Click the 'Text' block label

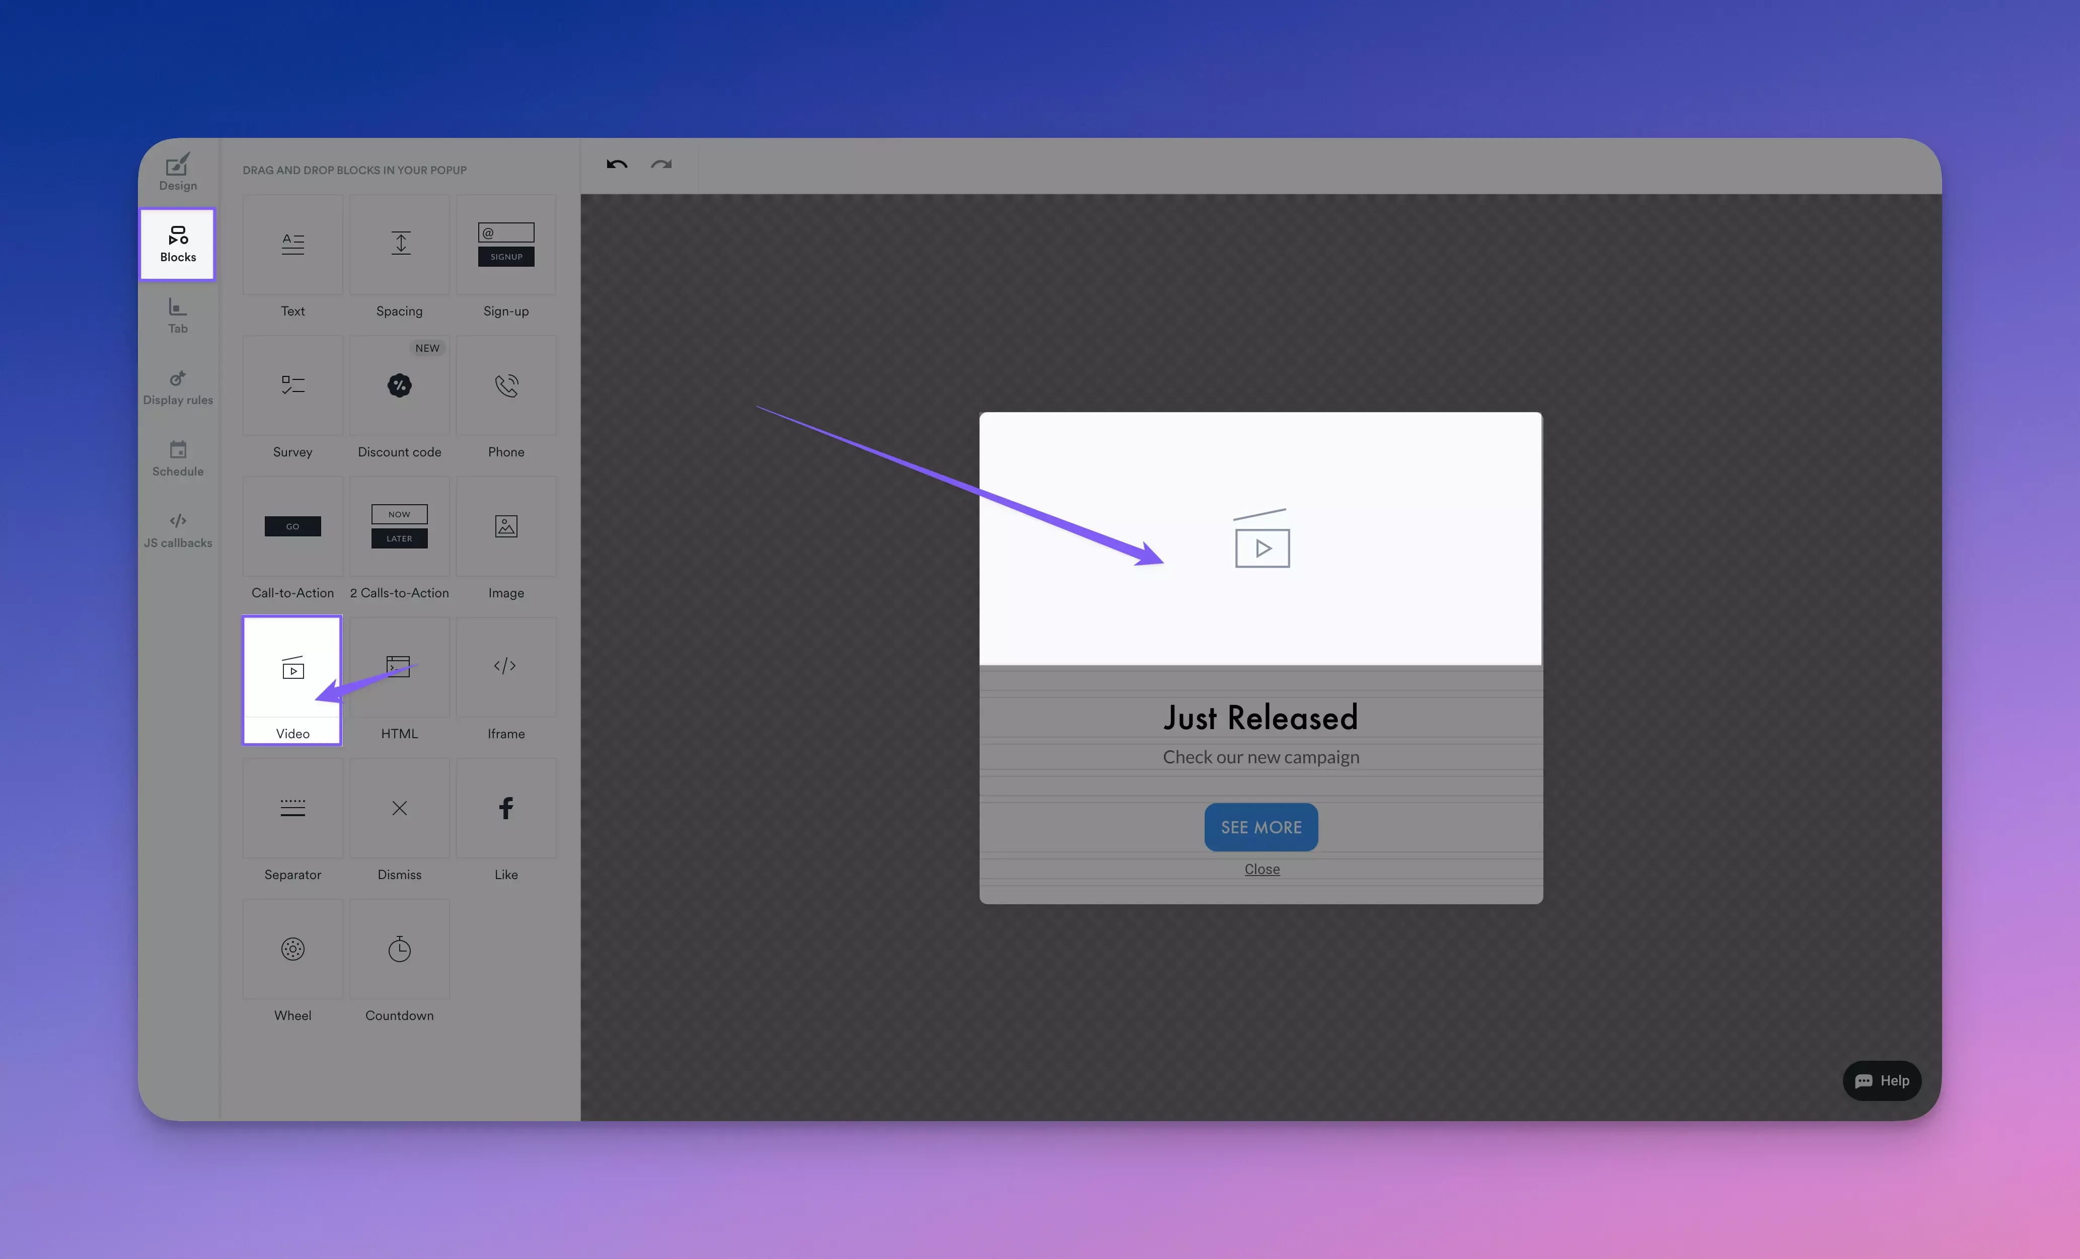[x=292, y=311]
